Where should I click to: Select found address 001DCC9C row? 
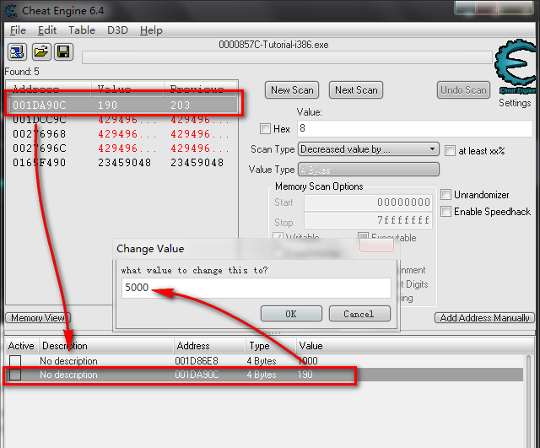pyautogui.click(x=121, y=120)
